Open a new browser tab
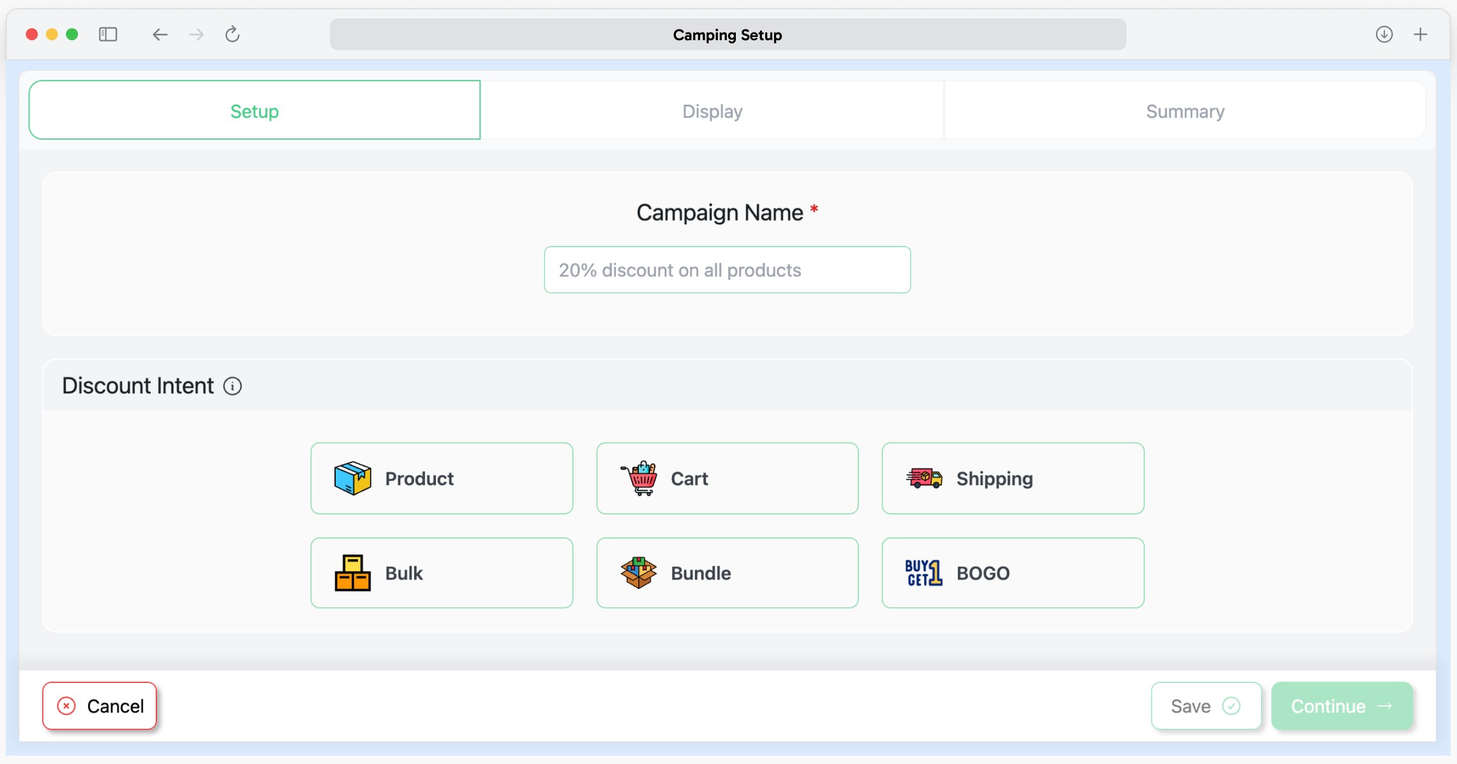The image size is (1457, 764). click(1420, 34)
